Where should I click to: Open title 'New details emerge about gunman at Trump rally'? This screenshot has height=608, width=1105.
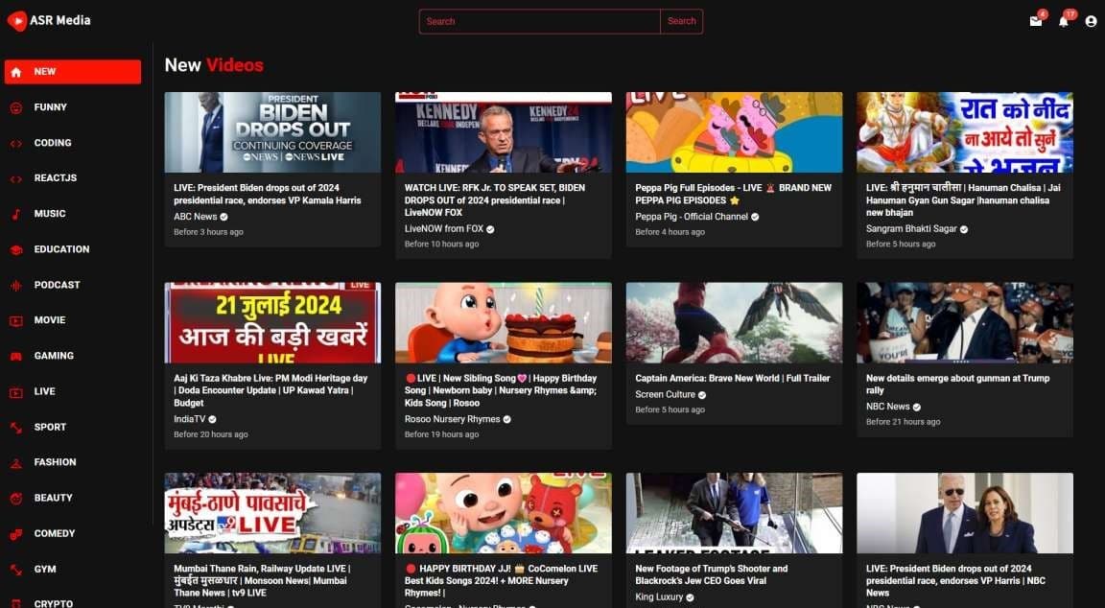[x=957, y=384]
